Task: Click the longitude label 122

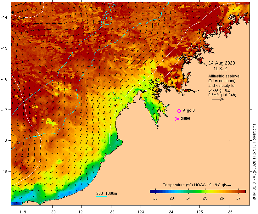Action: 111,212
